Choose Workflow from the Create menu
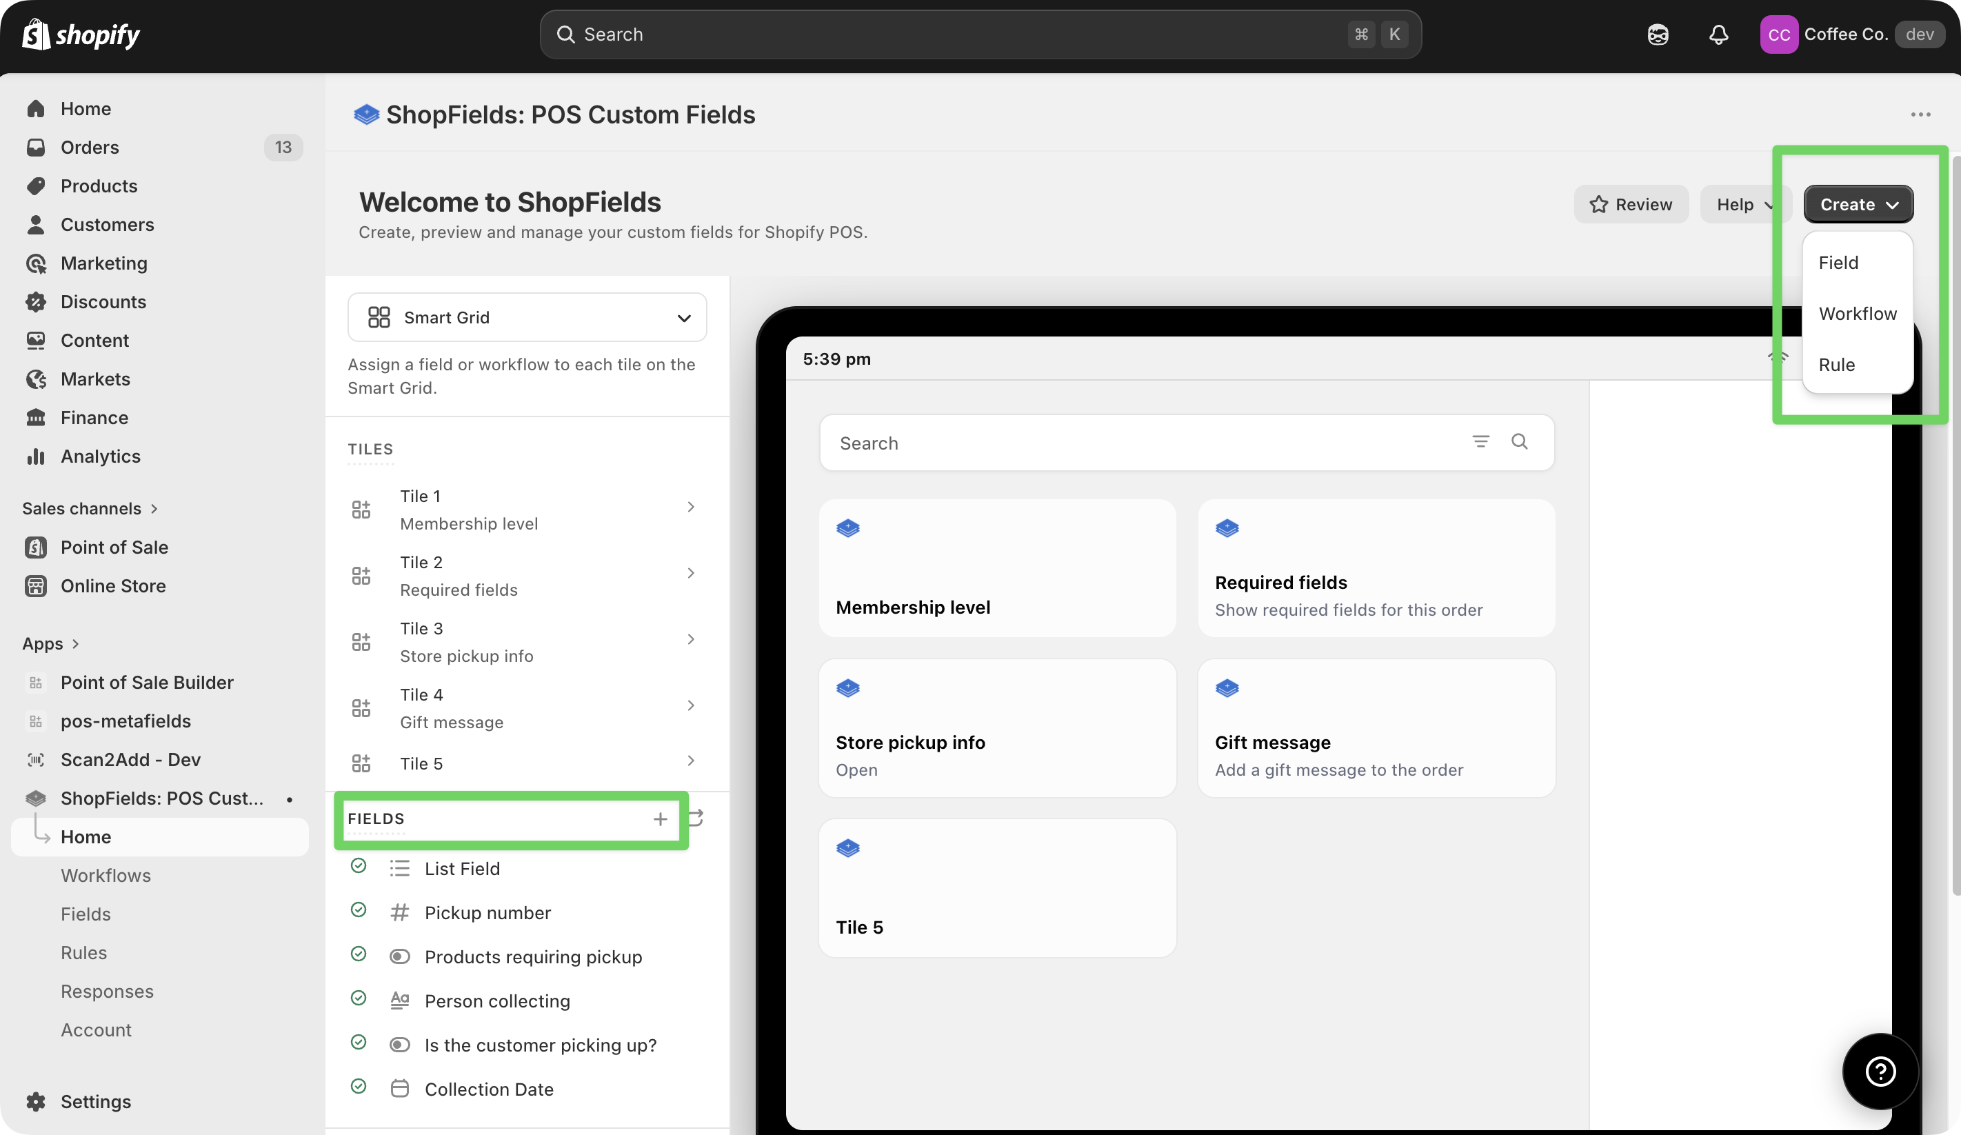 [x=1858, y=314]
